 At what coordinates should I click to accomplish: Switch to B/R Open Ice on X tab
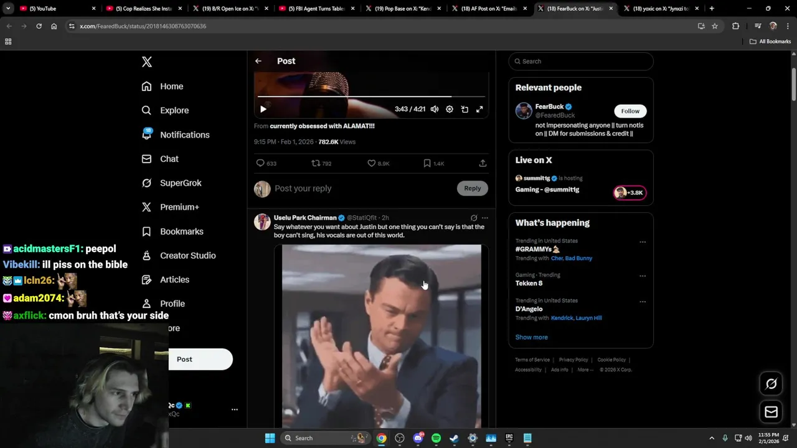230,9
